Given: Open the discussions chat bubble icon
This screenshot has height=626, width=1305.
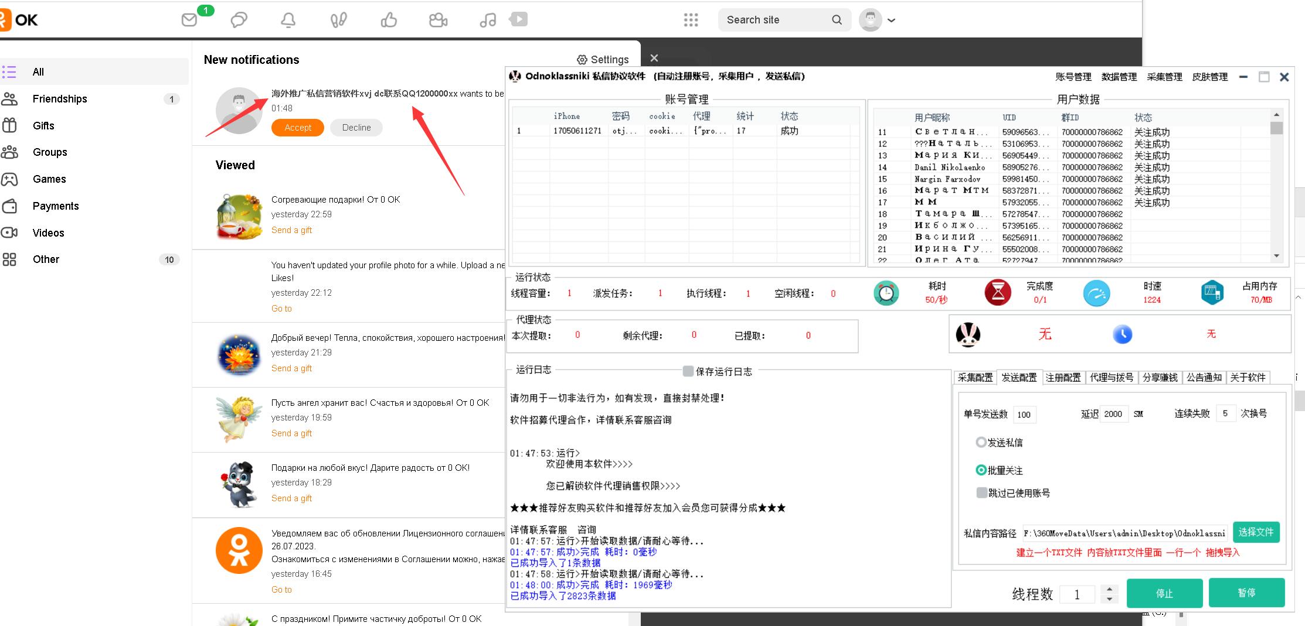Looking at the screenshot, I should point(239,20).
